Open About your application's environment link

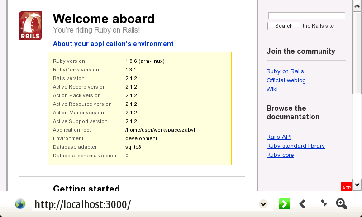(x=113, y=44)
